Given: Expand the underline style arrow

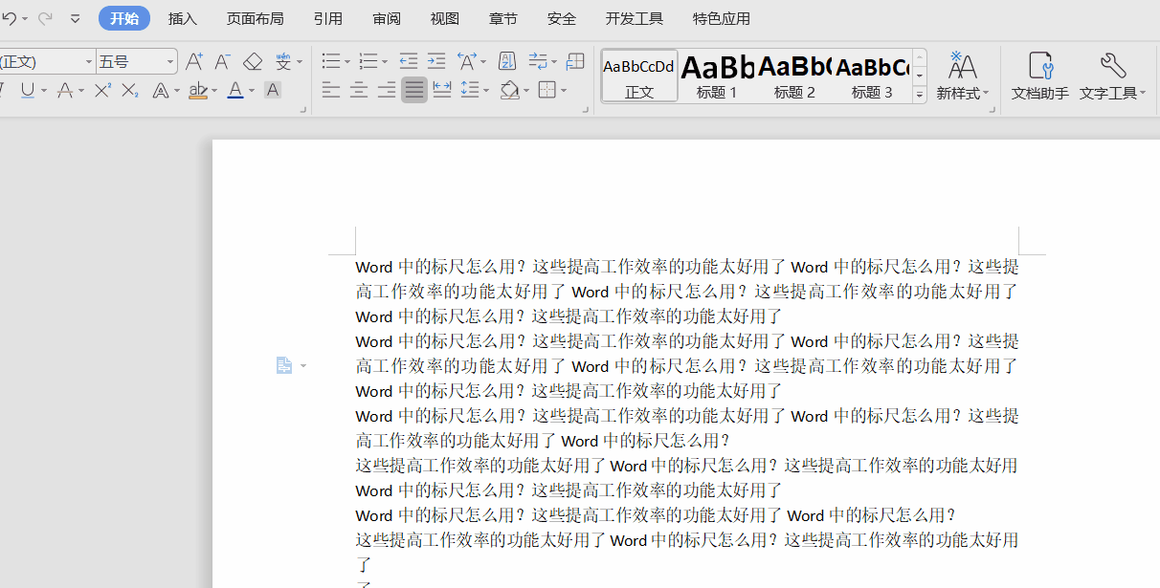Looking at the screenshot, I should coord(43,91).
